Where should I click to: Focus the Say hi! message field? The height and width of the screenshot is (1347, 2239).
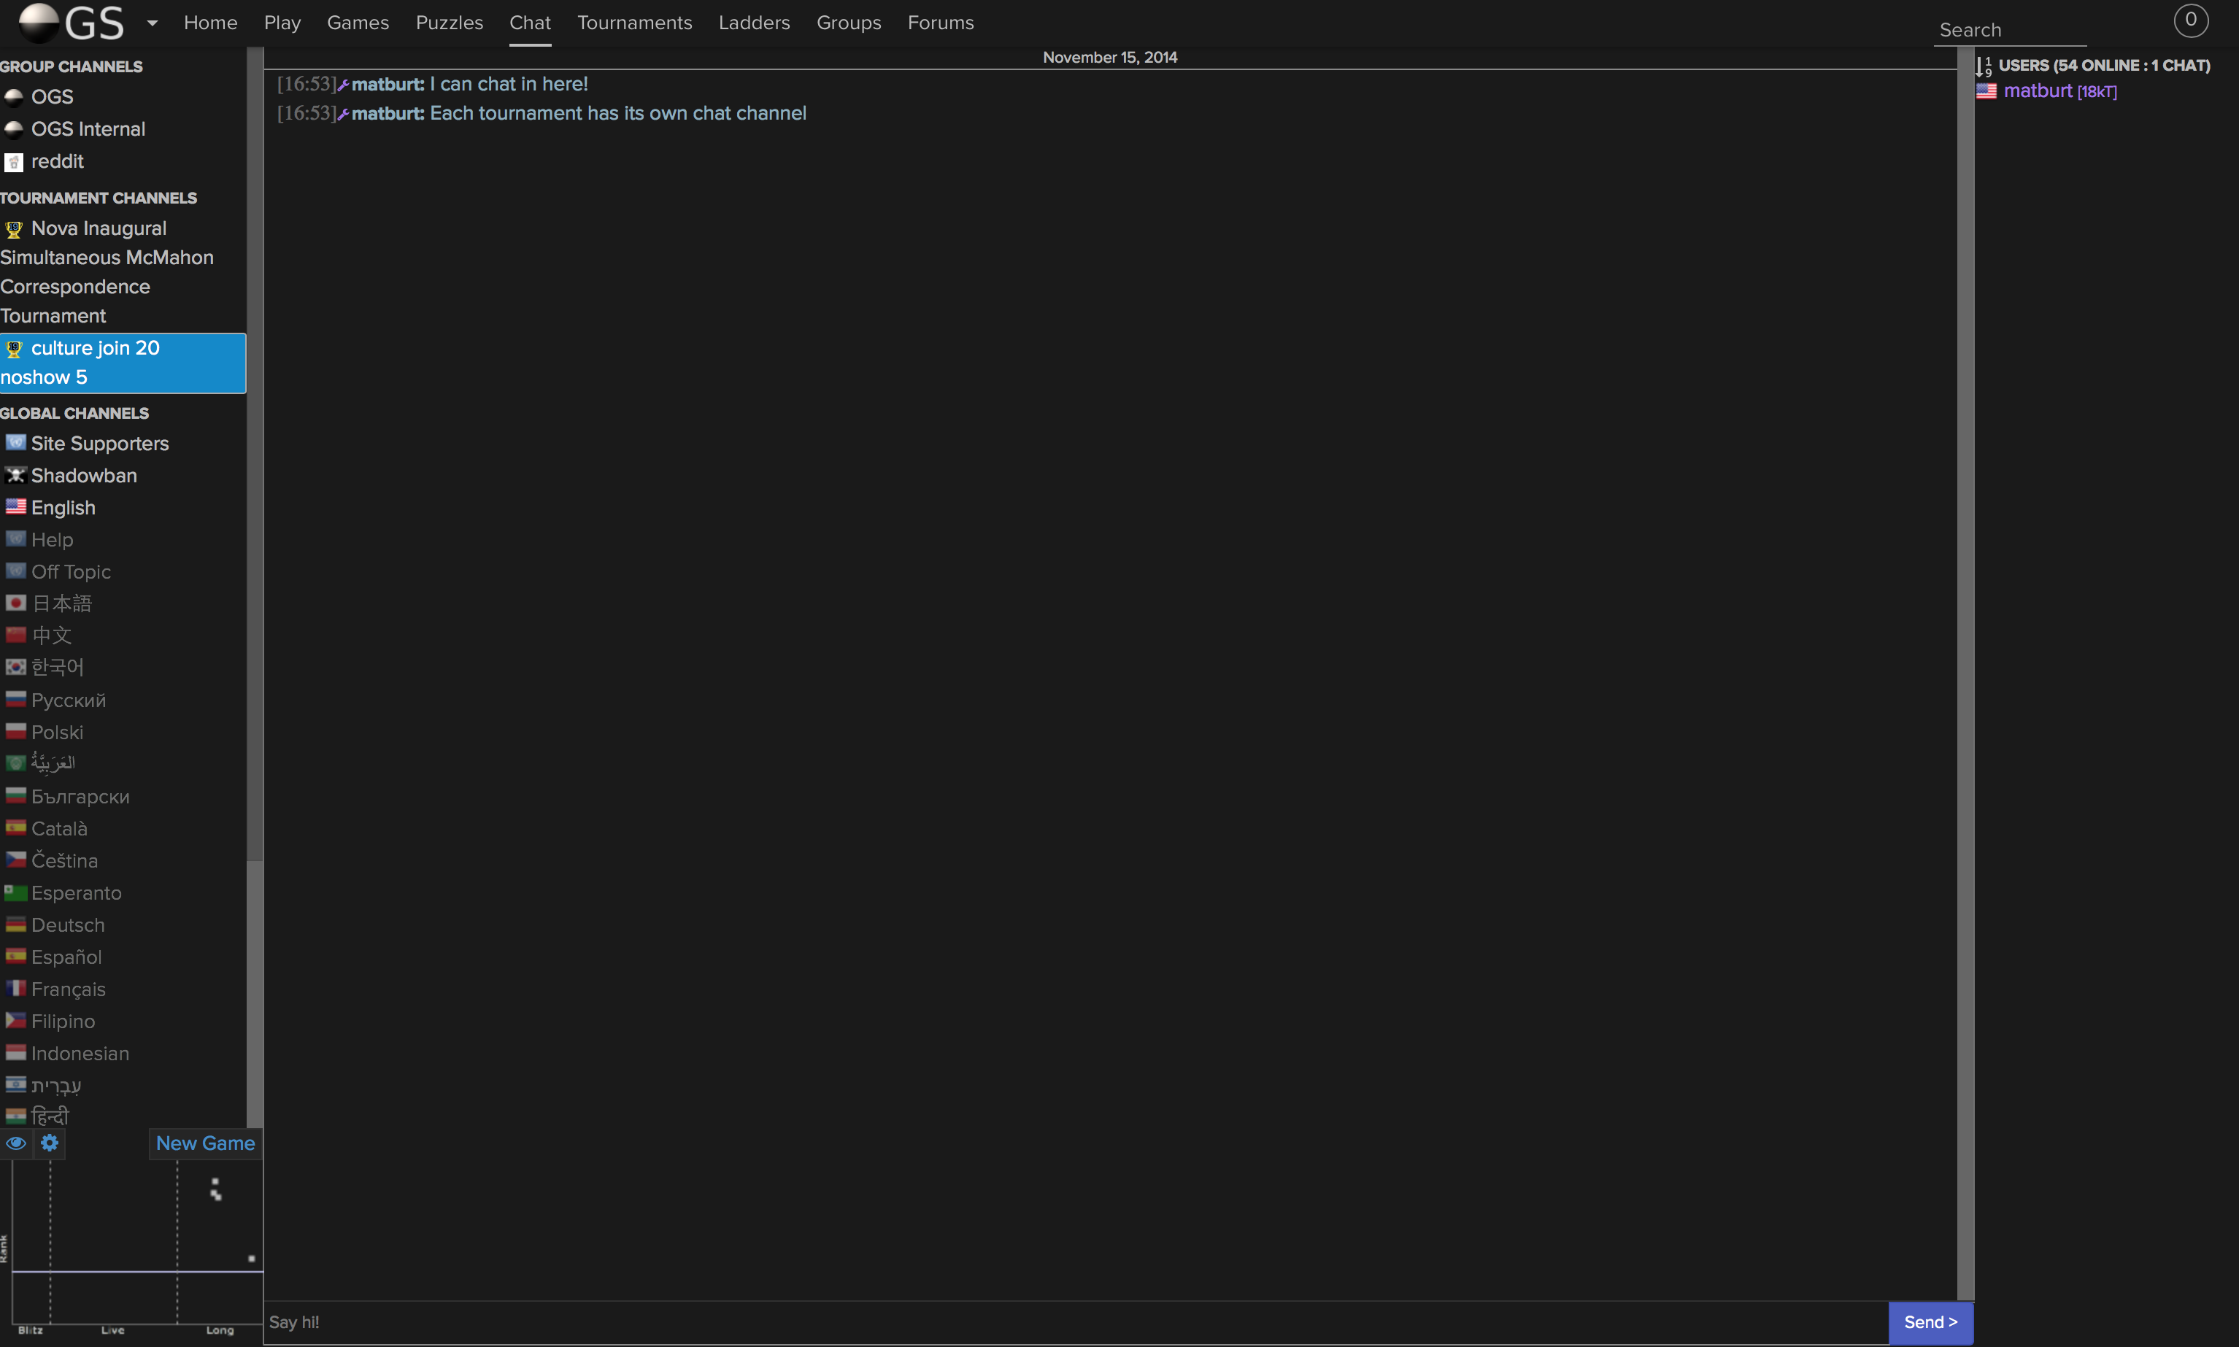[1074, 1322]
